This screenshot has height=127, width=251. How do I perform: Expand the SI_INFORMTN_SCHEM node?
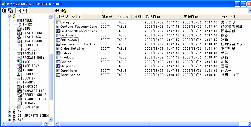pos(9,116)
